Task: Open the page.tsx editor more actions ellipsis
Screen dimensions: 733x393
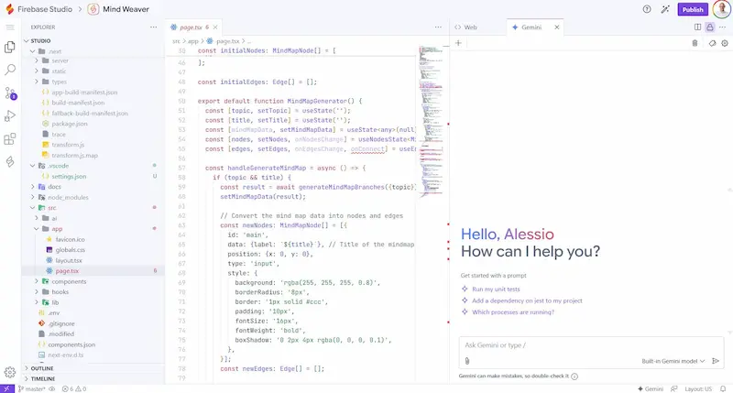Action: pos(438,27)
